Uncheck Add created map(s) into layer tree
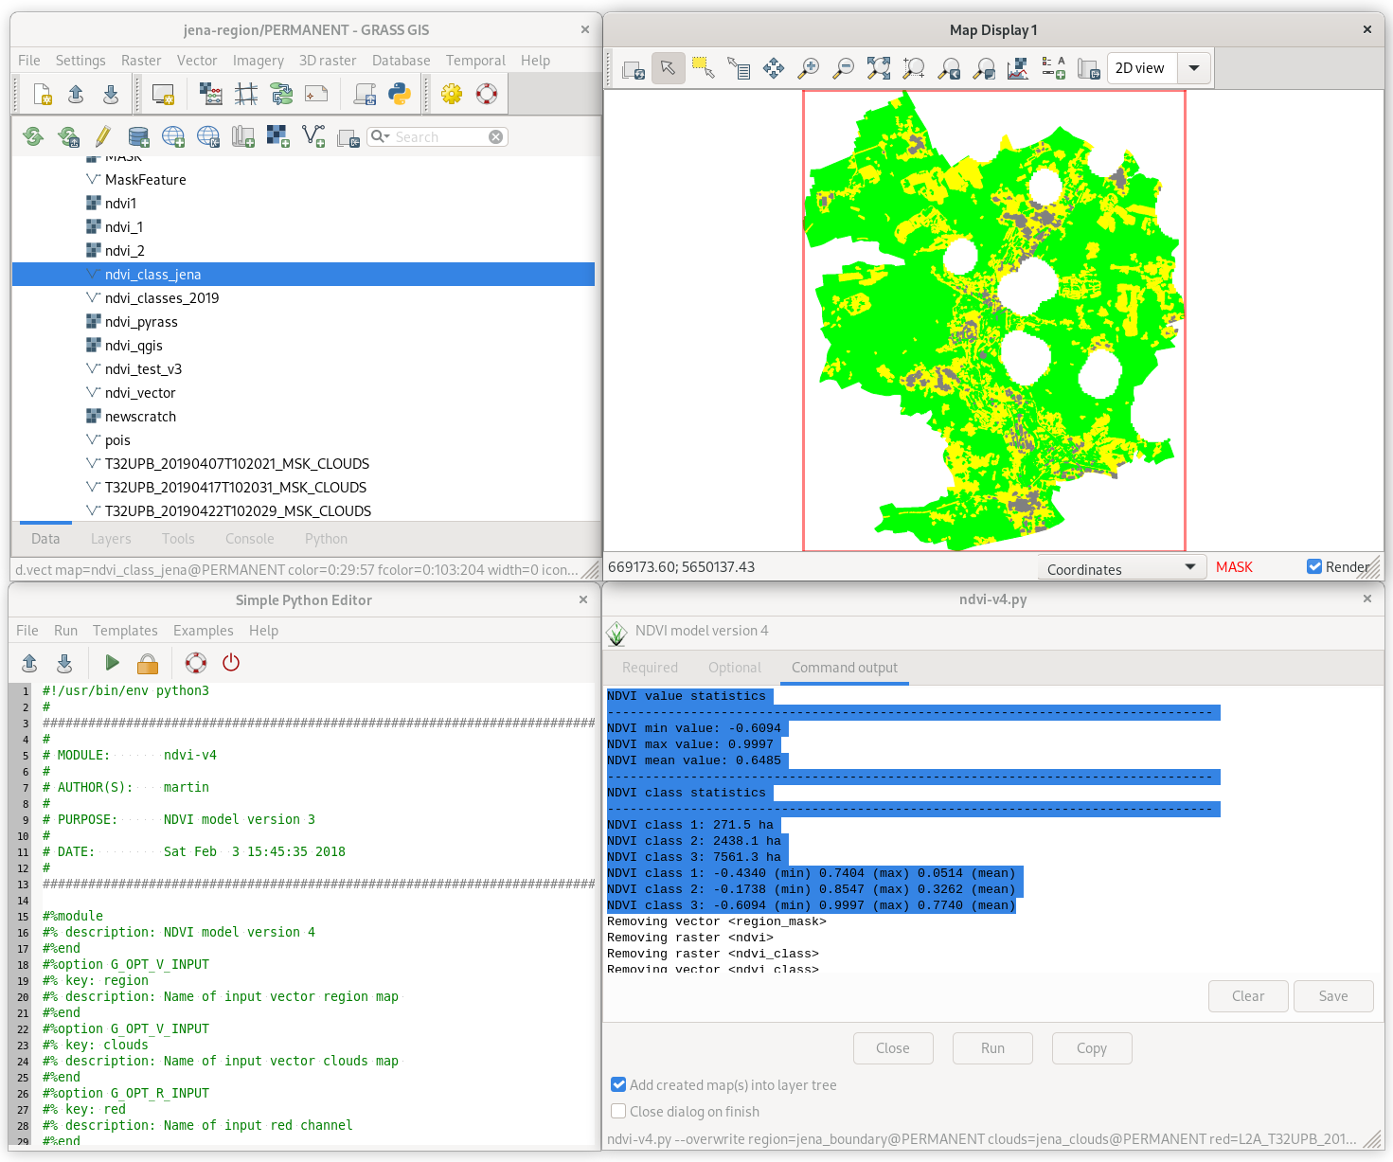The width and height of the screenshot is (1393, 1162). (x=618, y=1084)
